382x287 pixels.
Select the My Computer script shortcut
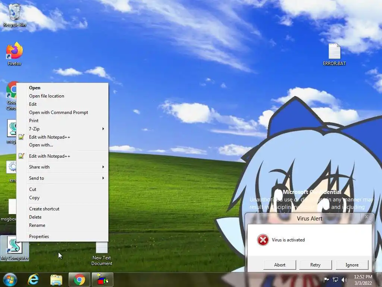(x=15, y=249)
